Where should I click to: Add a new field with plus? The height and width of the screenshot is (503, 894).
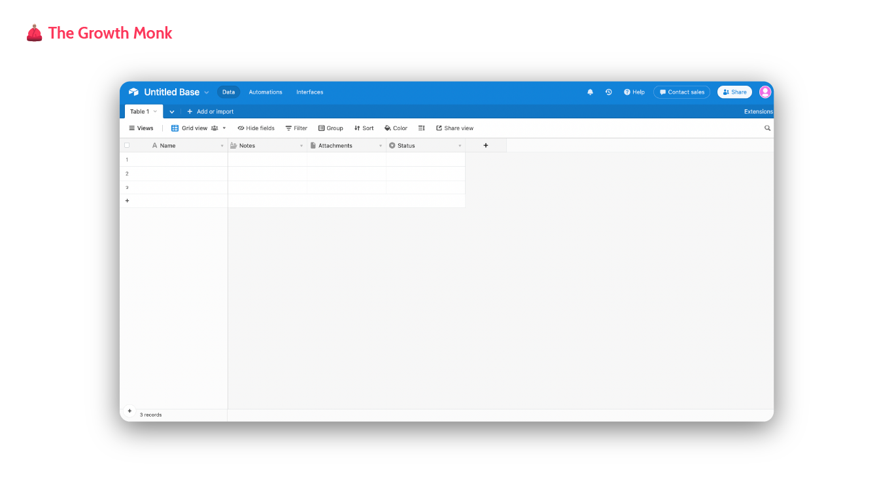click(486, 145)
